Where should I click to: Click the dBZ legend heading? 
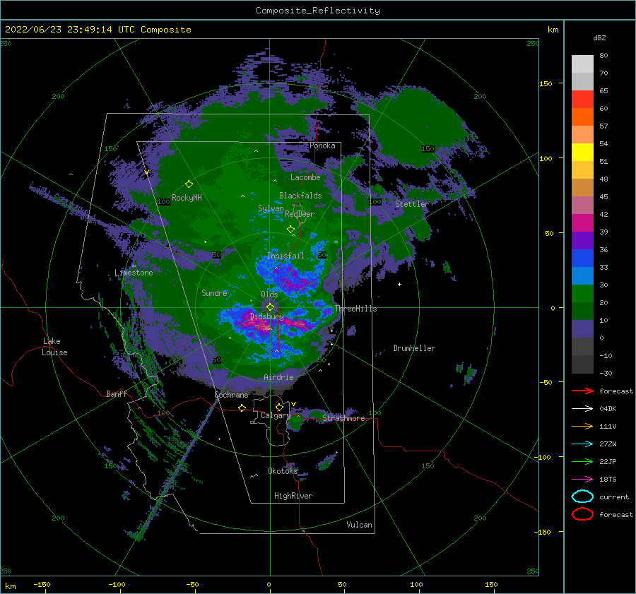tap(599, 38)
